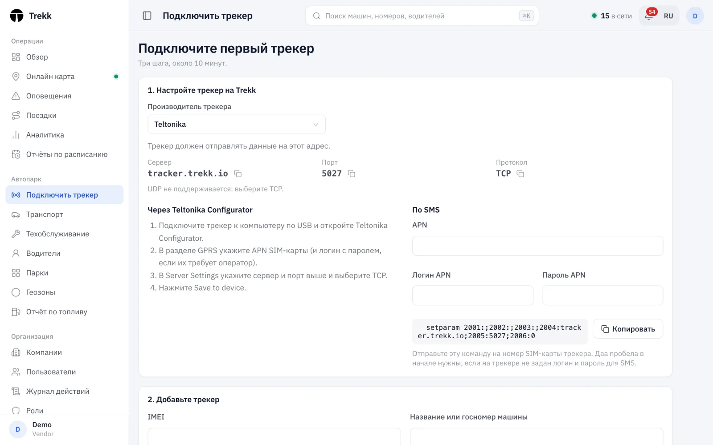The height and width of the screenshot is (445, 713).
Task: Copy the port number 5027
Action: pos(352,174)
